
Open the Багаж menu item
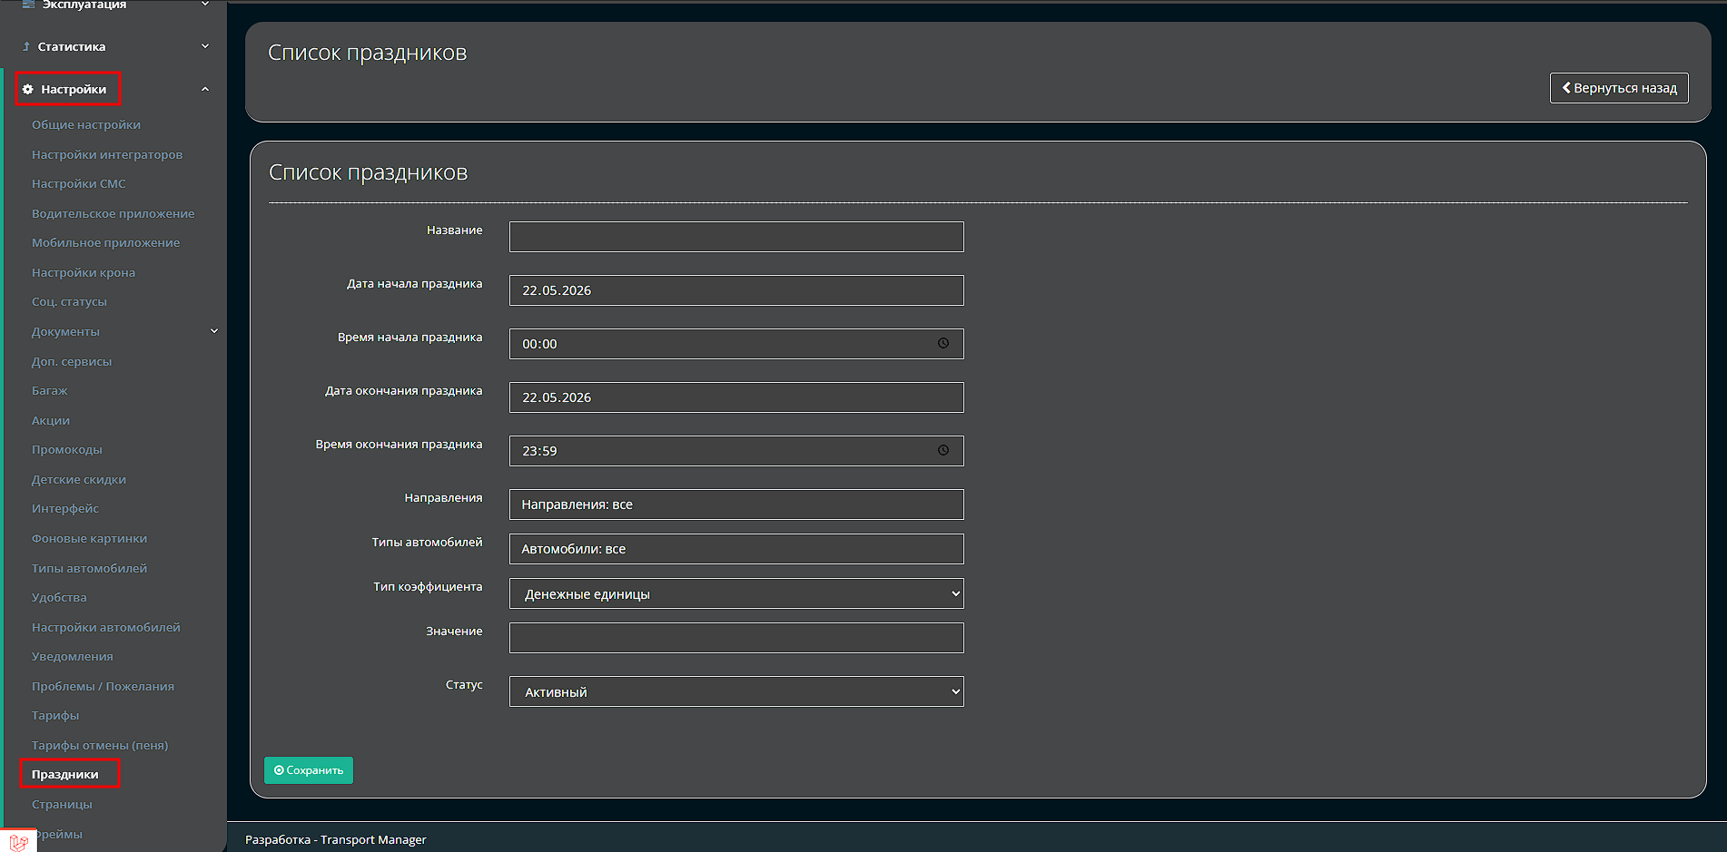pos(50,390)
